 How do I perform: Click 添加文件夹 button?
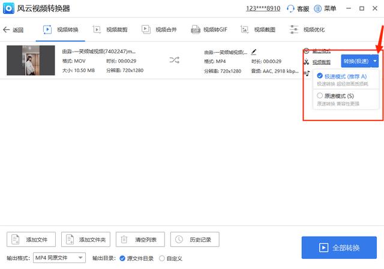[x=86, y=240]
